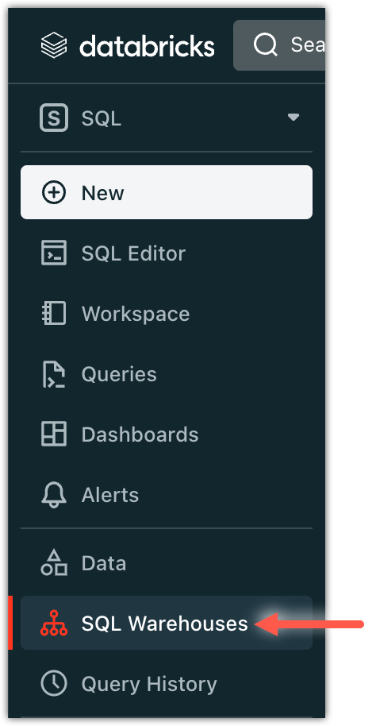Click the magnifying glass search icon

(x=266, y=45)
